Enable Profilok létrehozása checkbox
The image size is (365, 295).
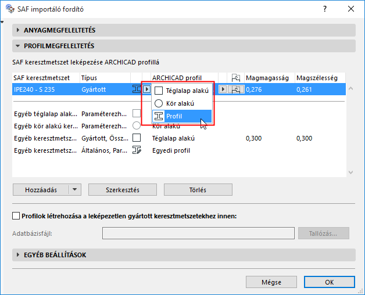click(16, 216)
